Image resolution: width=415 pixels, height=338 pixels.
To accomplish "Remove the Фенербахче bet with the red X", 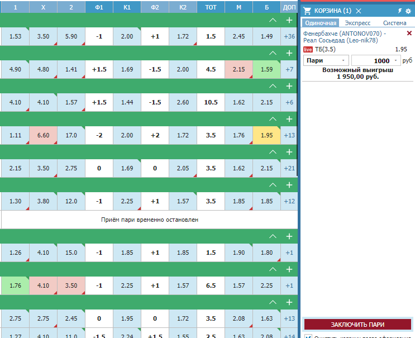I will [409, 34].
